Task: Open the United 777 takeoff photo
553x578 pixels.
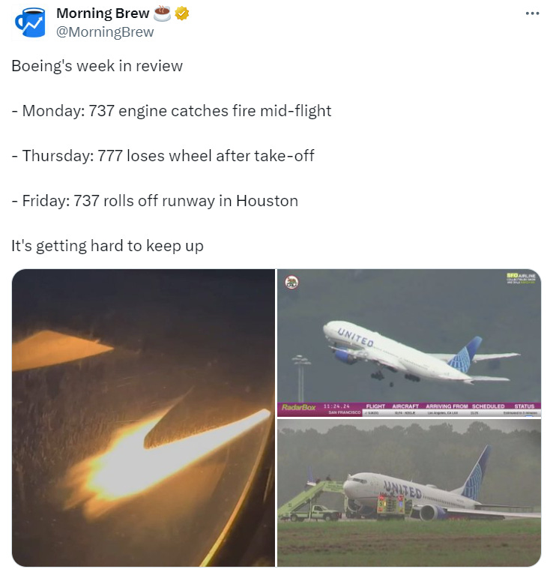Action: 409,343
